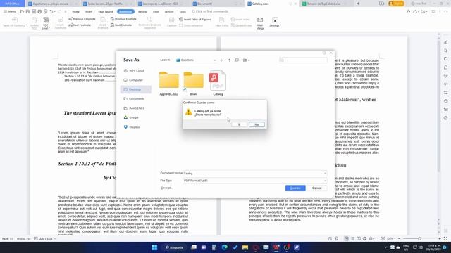Open the Windows Start menu
The image size is (451, 253).
154,247
